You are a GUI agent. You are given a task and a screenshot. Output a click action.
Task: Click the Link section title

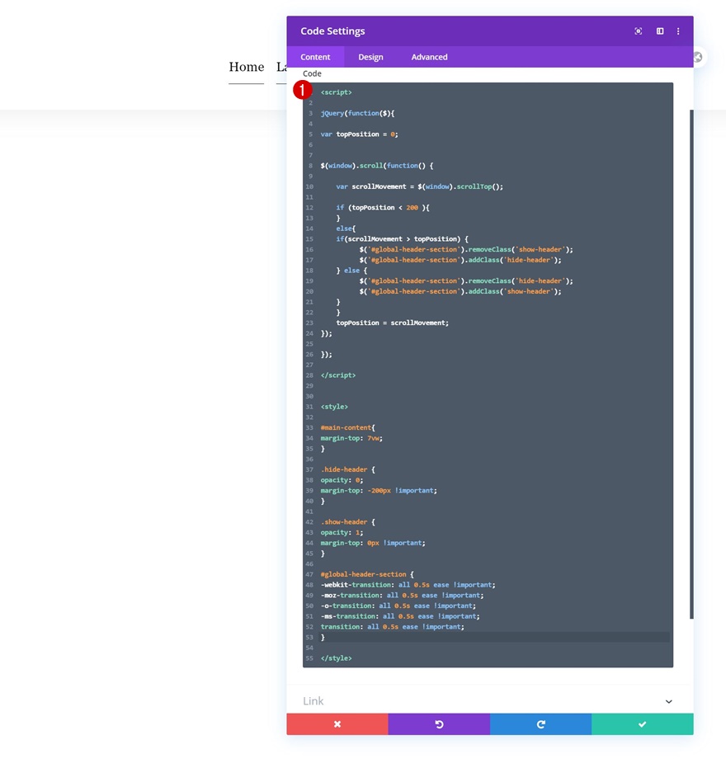coord(313,701)
